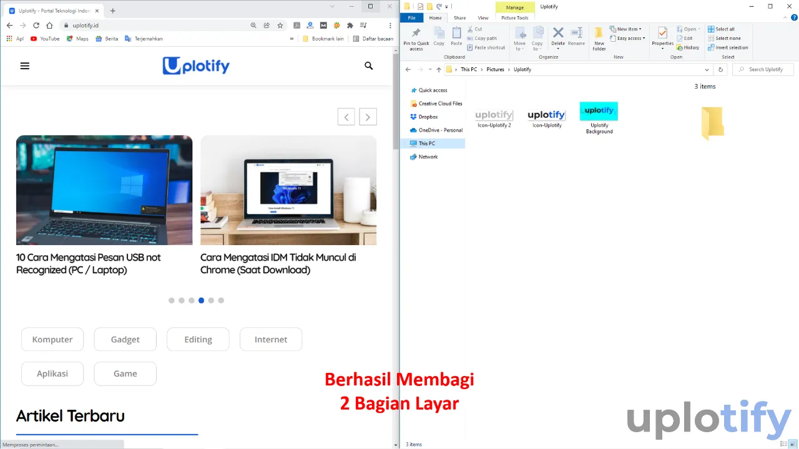Open the Easy access dropdown

[x=628, y=38]
